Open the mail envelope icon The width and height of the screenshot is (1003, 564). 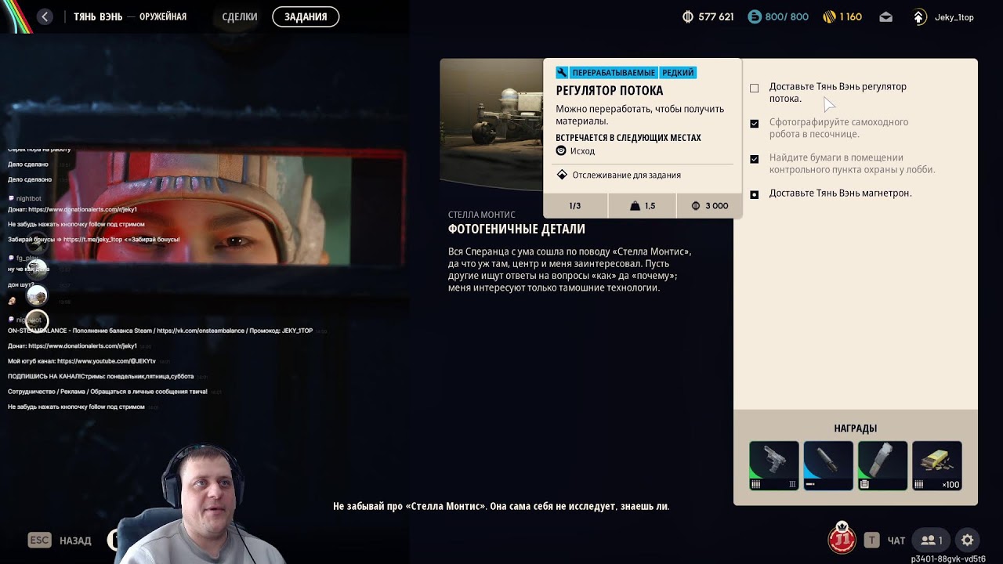tap(885, 16)
